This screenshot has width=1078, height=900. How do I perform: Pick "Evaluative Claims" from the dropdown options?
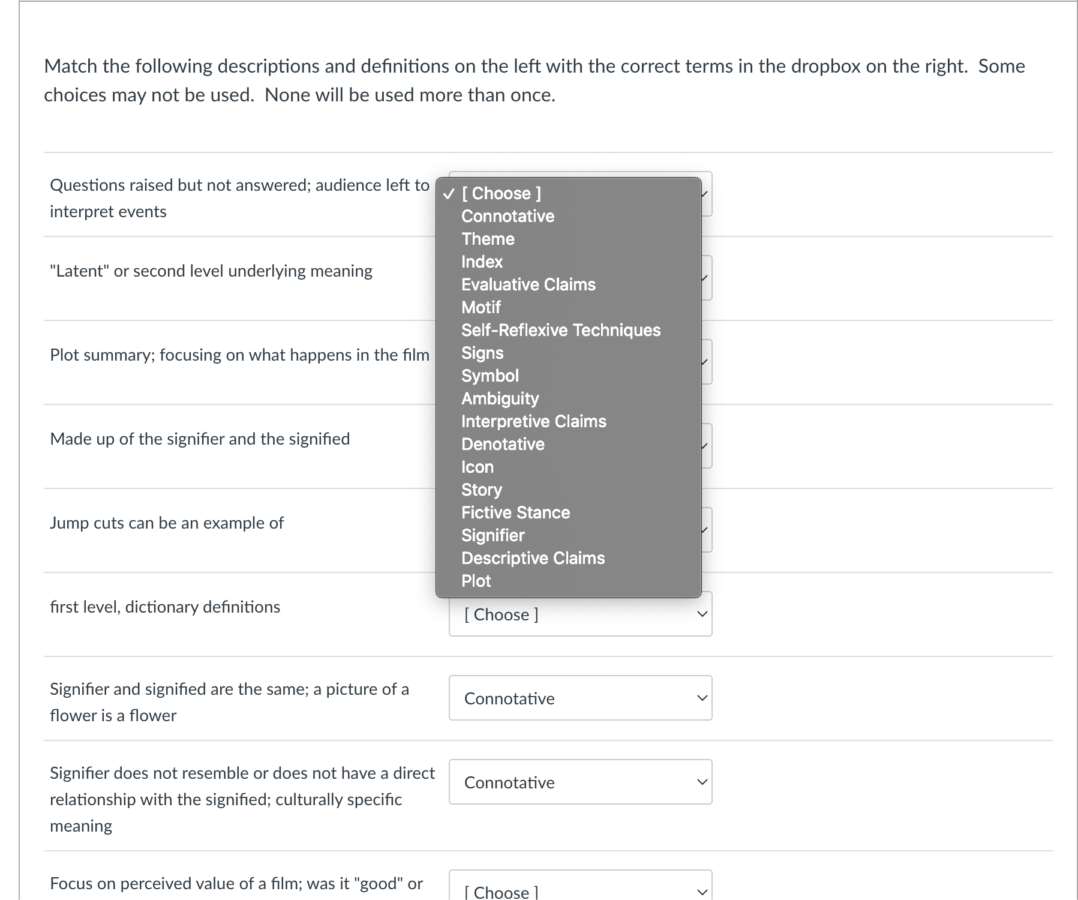(x=528, y=284)
